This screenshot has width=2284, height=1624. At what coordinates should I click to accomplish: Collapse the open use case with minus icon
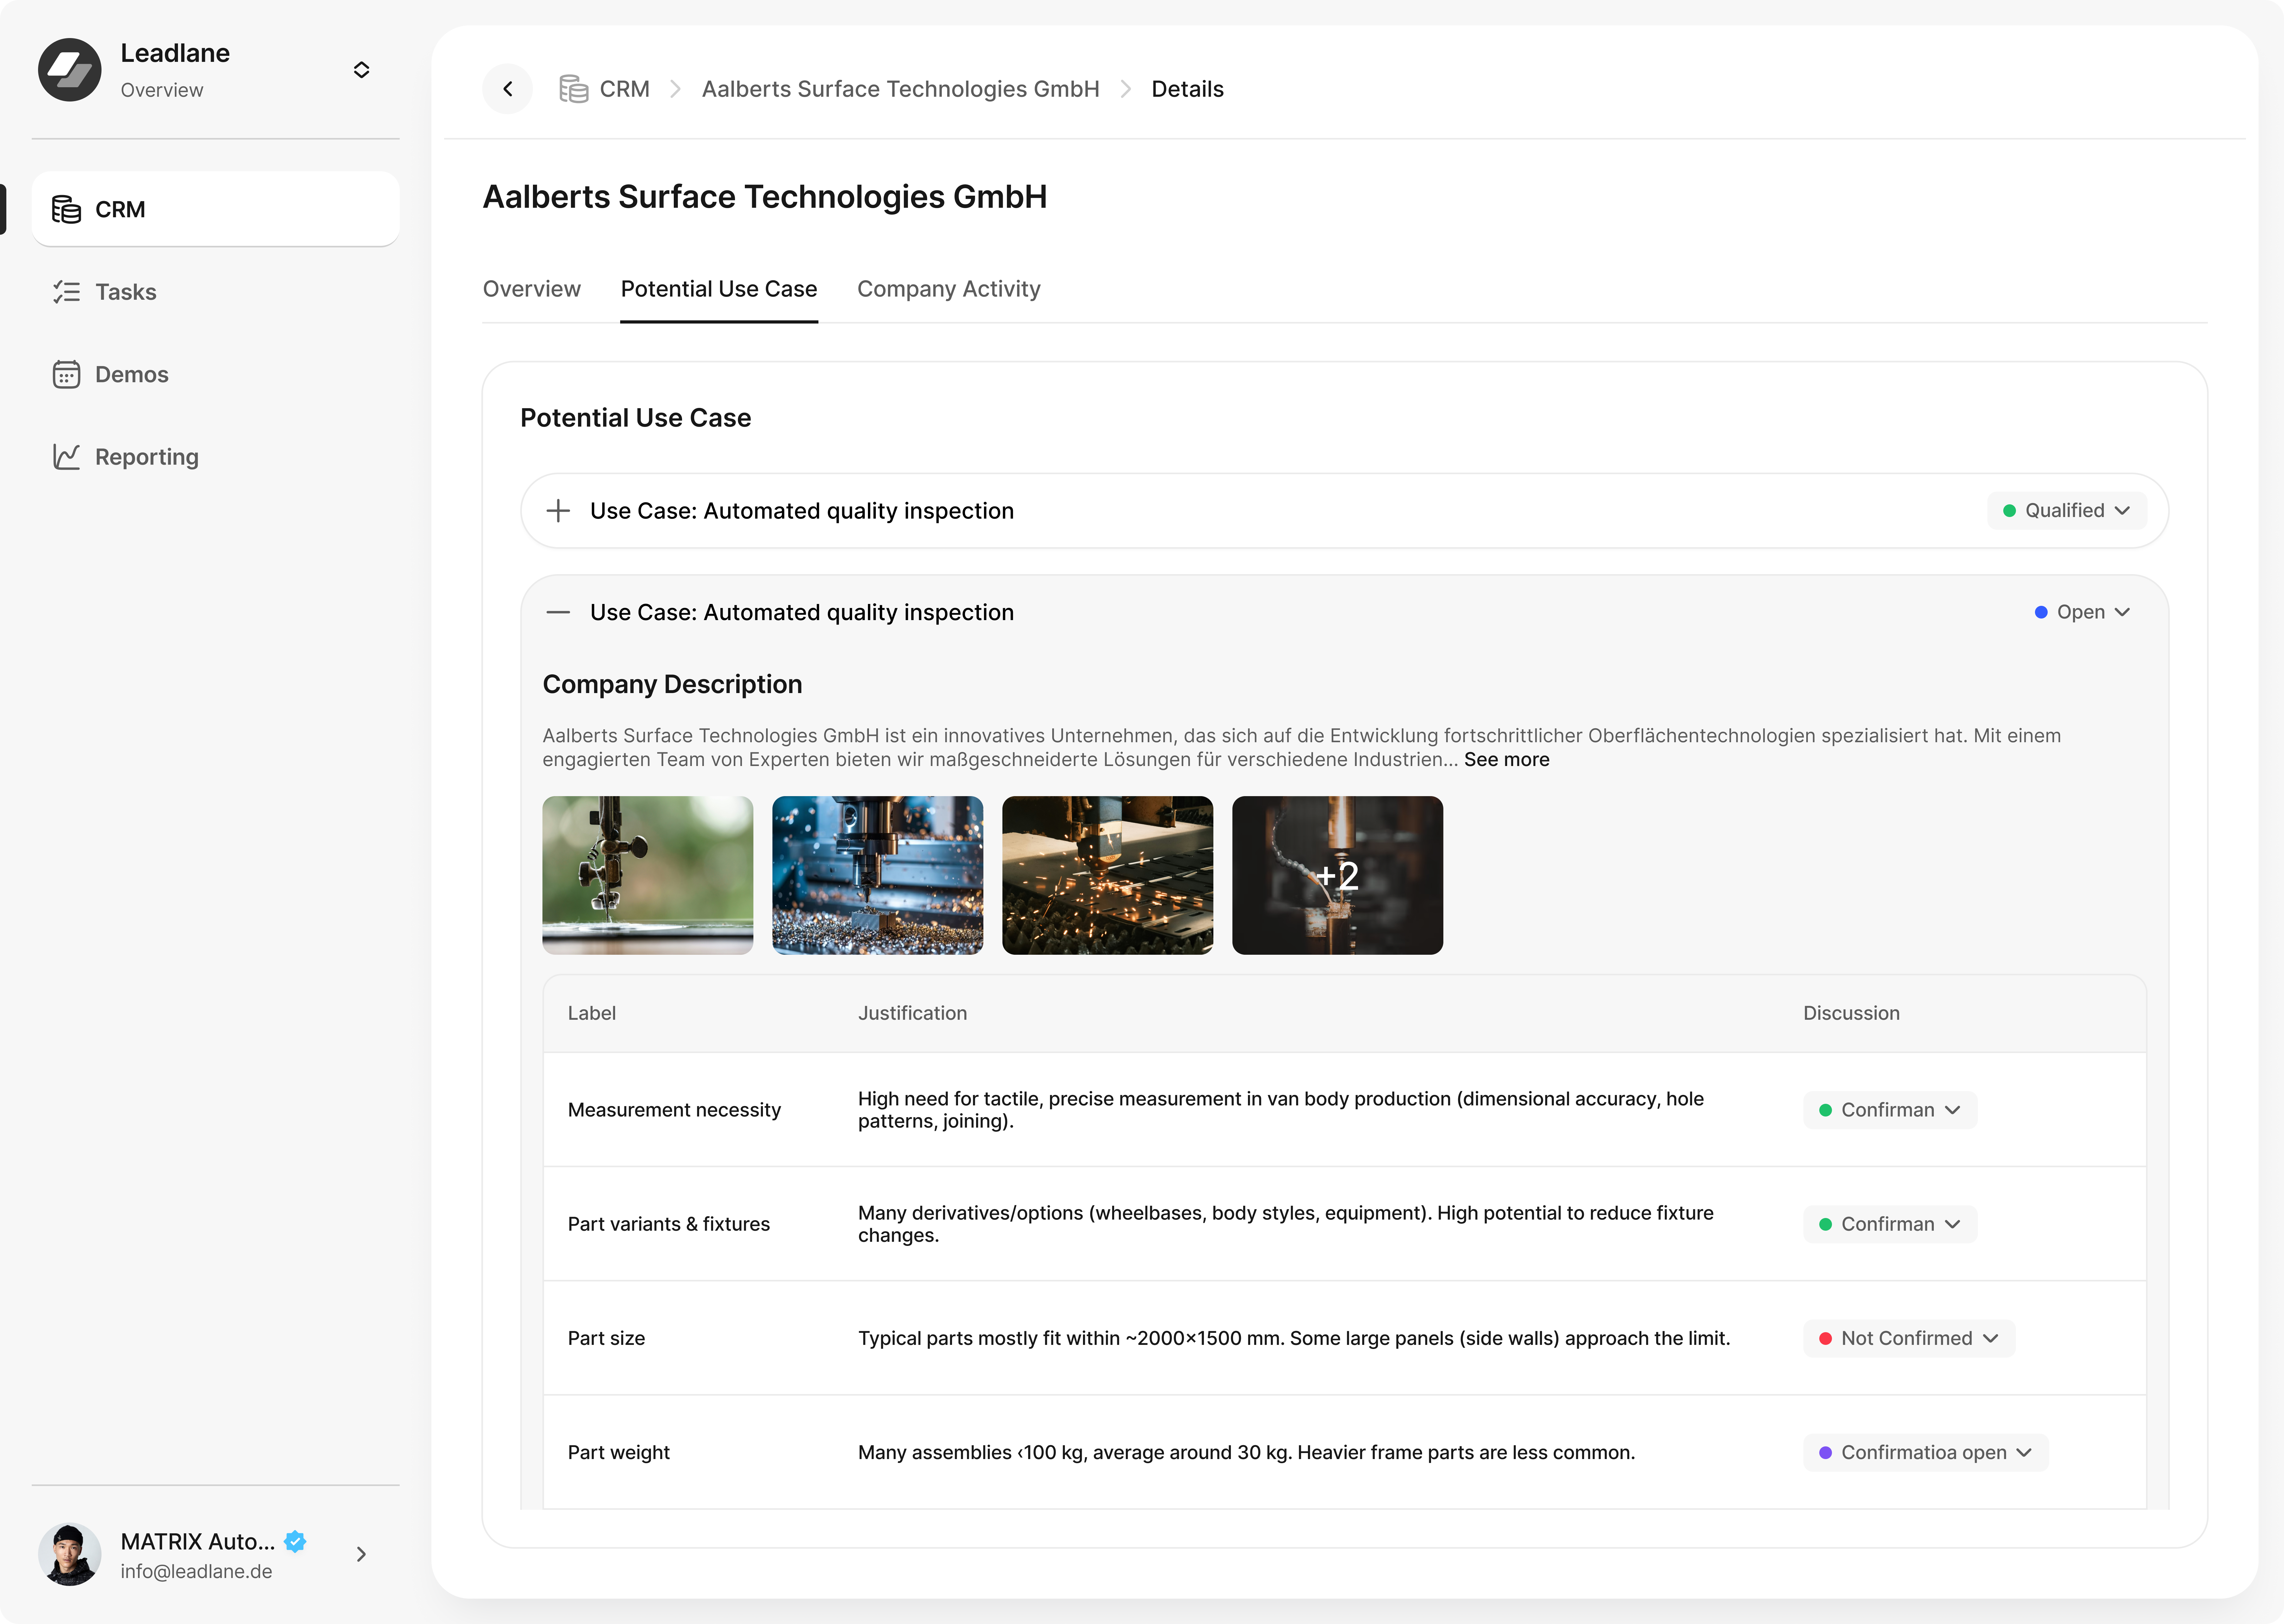pyautogui.click(x=558, y=612)
